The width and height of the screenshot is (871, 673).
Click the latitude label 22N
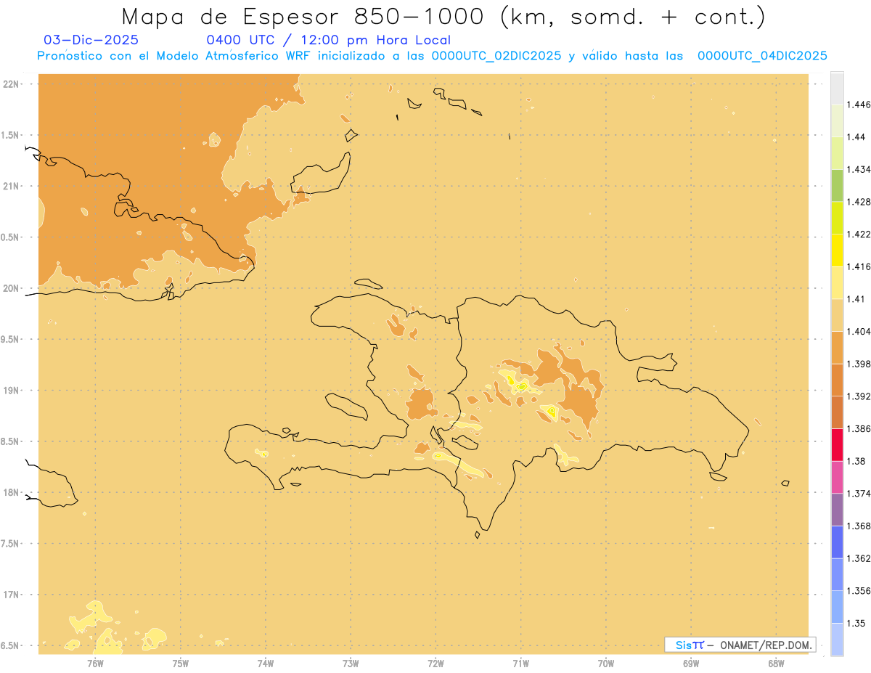pos(11,84)
